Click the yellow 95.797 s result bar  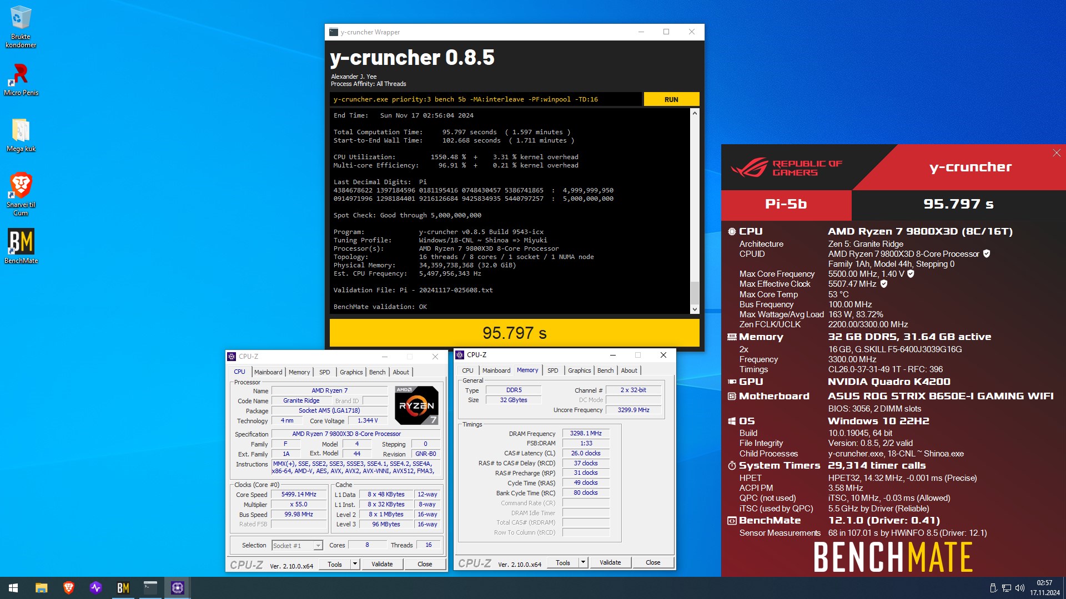[x=514, y=333]
